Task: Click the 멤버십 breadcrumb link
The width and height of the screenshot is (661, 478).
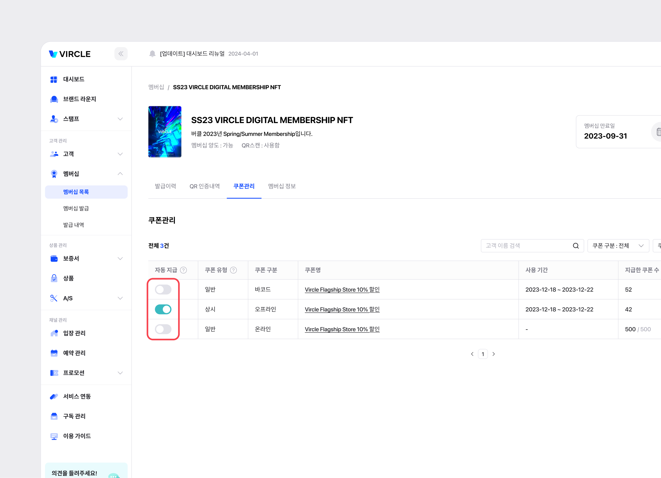Action: pyautogui.click(x=156, y=87)
